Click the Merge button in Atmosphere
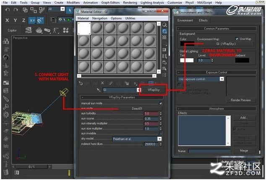This screenshot has width=266, height=180. point(244,151)
